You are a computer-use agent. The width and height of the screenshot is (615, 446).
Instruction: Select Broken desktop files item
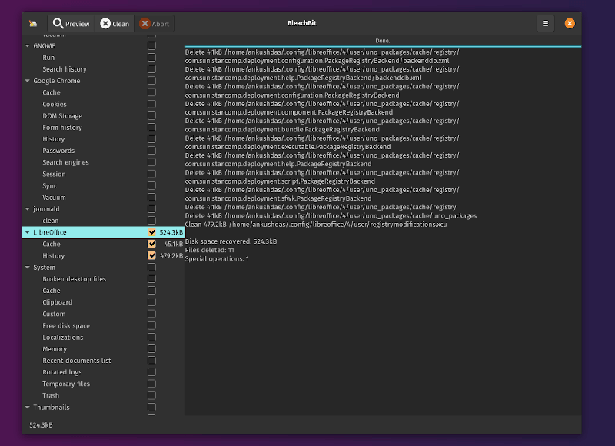[74, 279]
